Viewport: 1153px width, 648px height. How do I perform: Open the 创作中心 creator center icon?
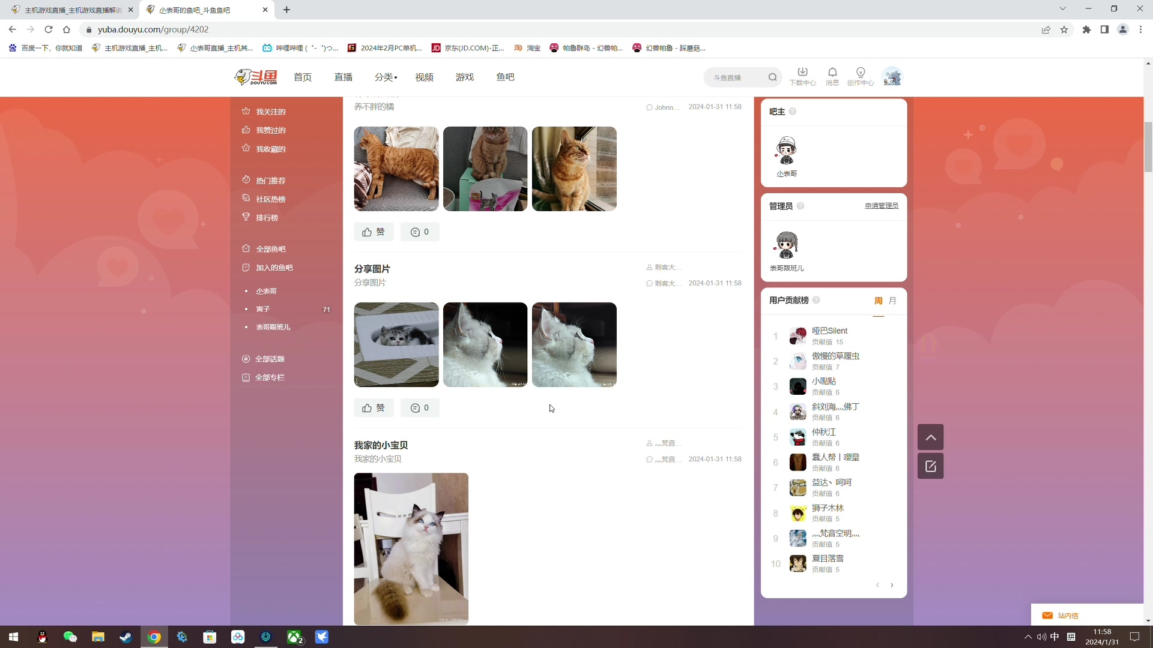(x=860, y=73)
